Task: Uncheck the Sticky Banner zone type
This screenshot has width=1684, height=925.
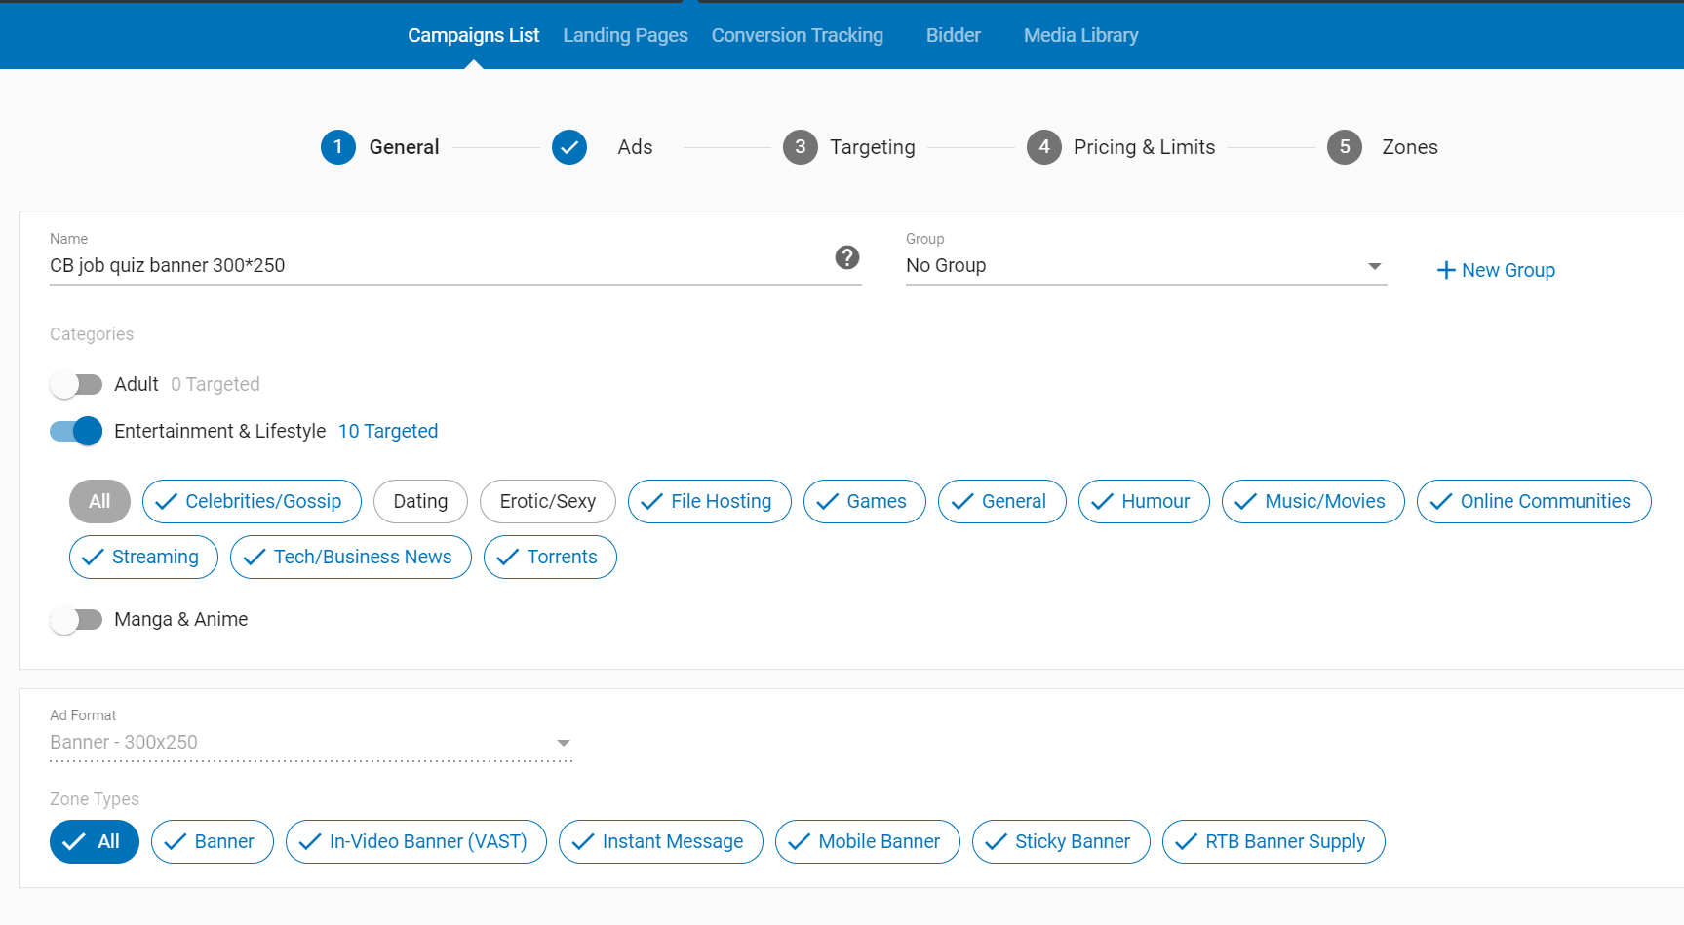Action: point(1060,842)
